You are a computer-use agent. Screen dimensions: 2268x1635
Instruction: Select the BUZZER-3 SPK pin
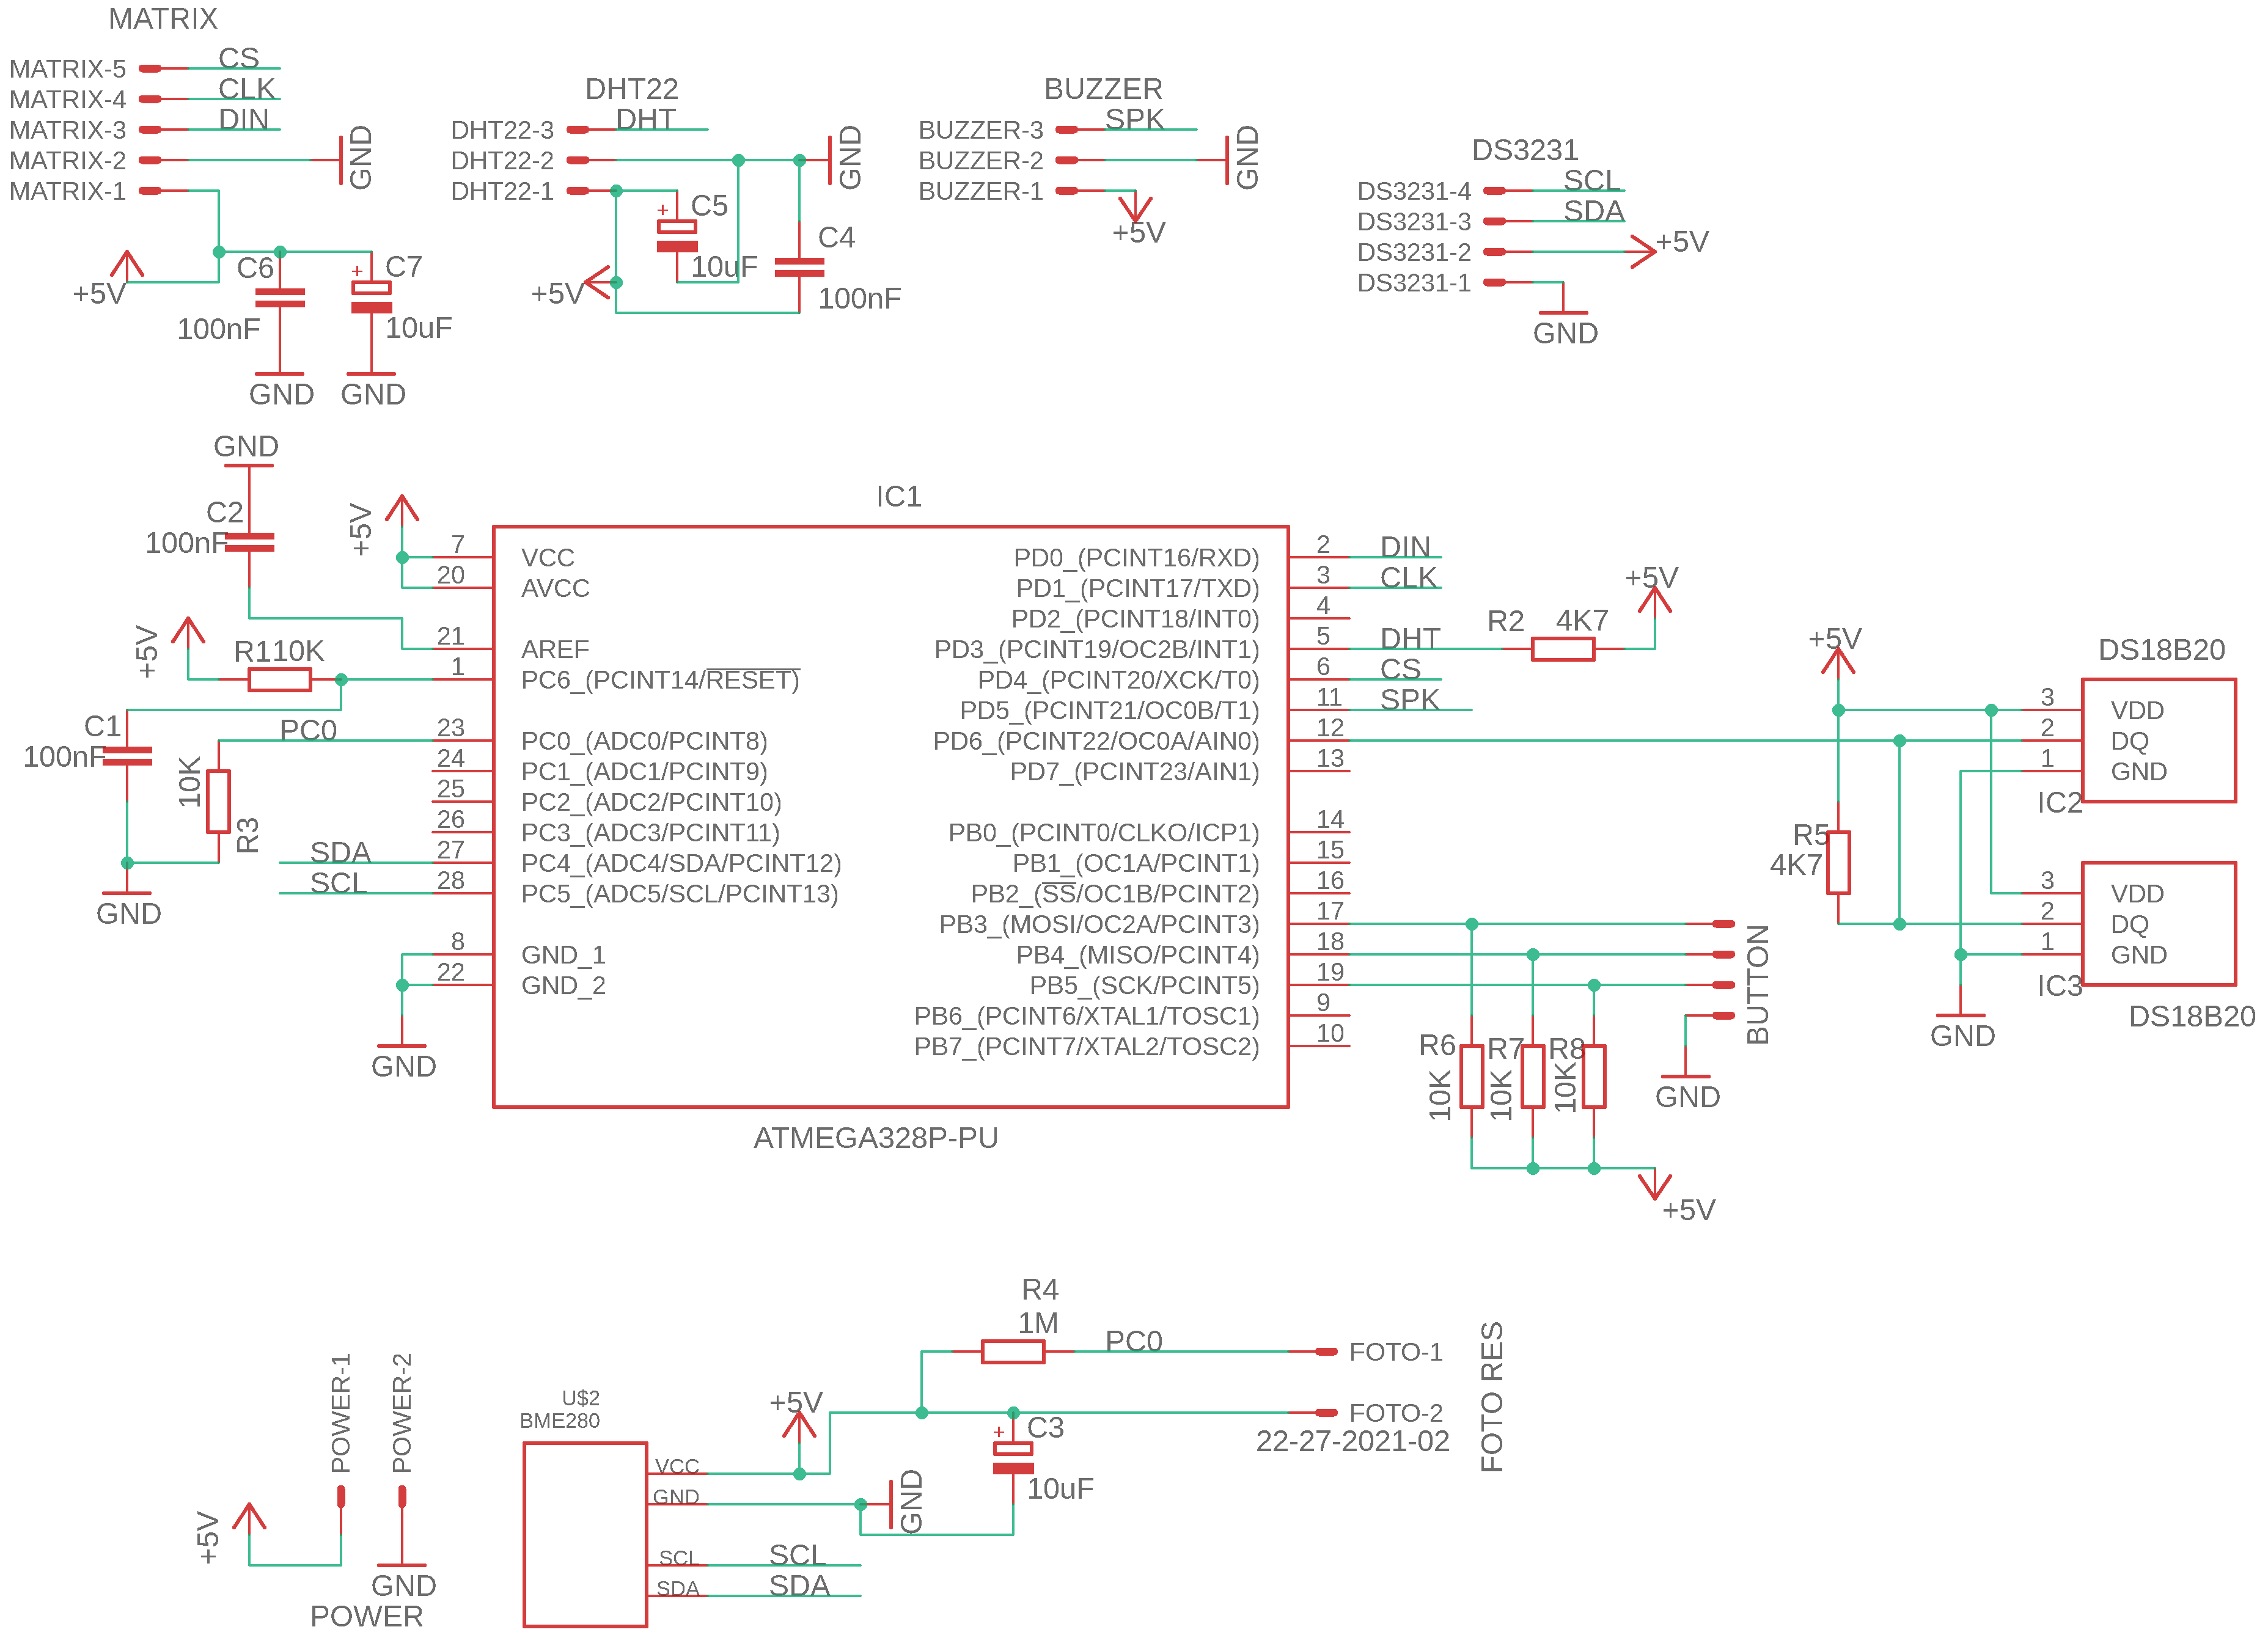click(1067, 130)
